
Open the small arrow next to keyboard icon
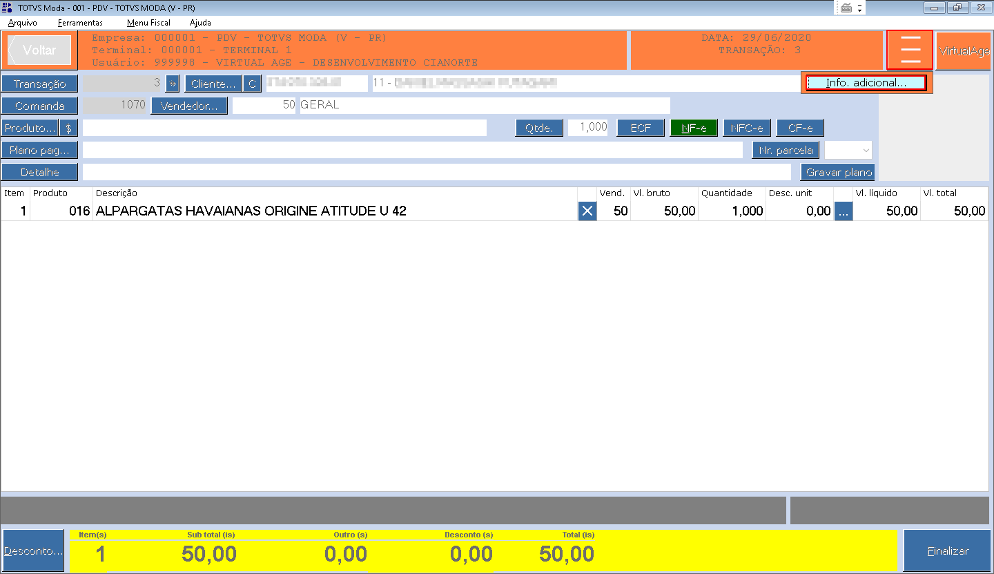[x=859, y=9]
